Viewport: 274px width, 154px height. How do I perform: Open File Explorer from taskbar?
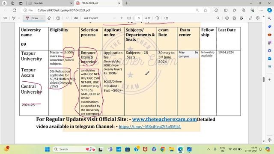(171, 149)
